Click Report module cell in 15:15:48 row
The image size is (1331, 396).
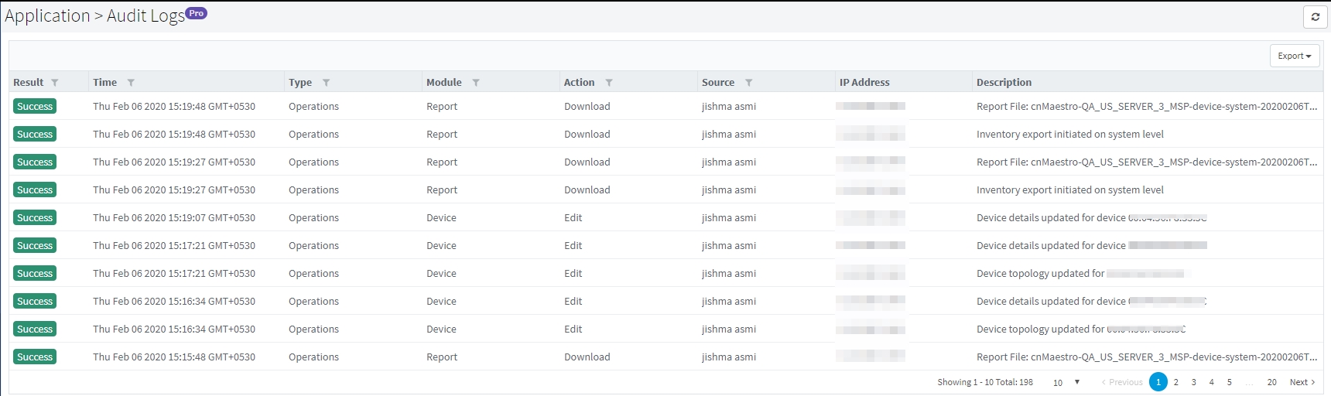(x=442, y=357)
